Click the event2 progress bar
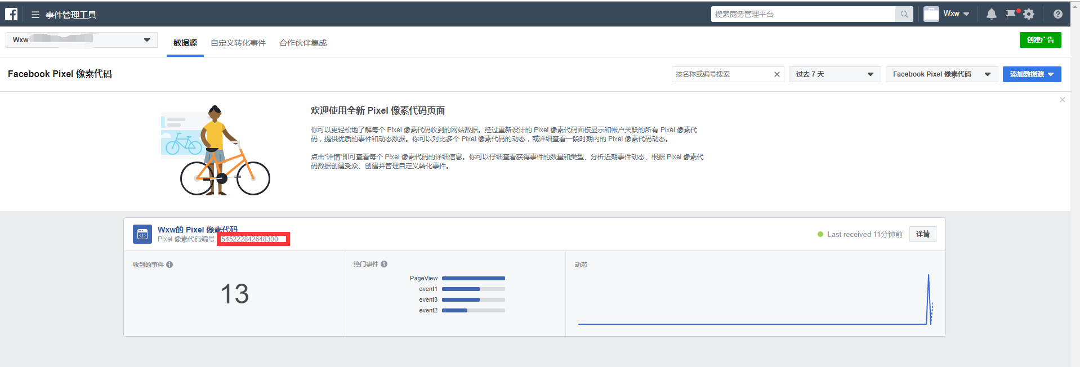Screen dimensions: 1080x367 [x=474, y=310]
